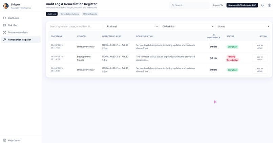Click Download DORA Register PDF button
273x143 pixels.
click(x=242, y=5)
